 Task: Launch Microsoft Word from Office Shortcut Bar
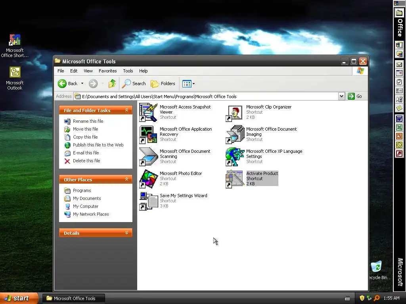[399, 119]
